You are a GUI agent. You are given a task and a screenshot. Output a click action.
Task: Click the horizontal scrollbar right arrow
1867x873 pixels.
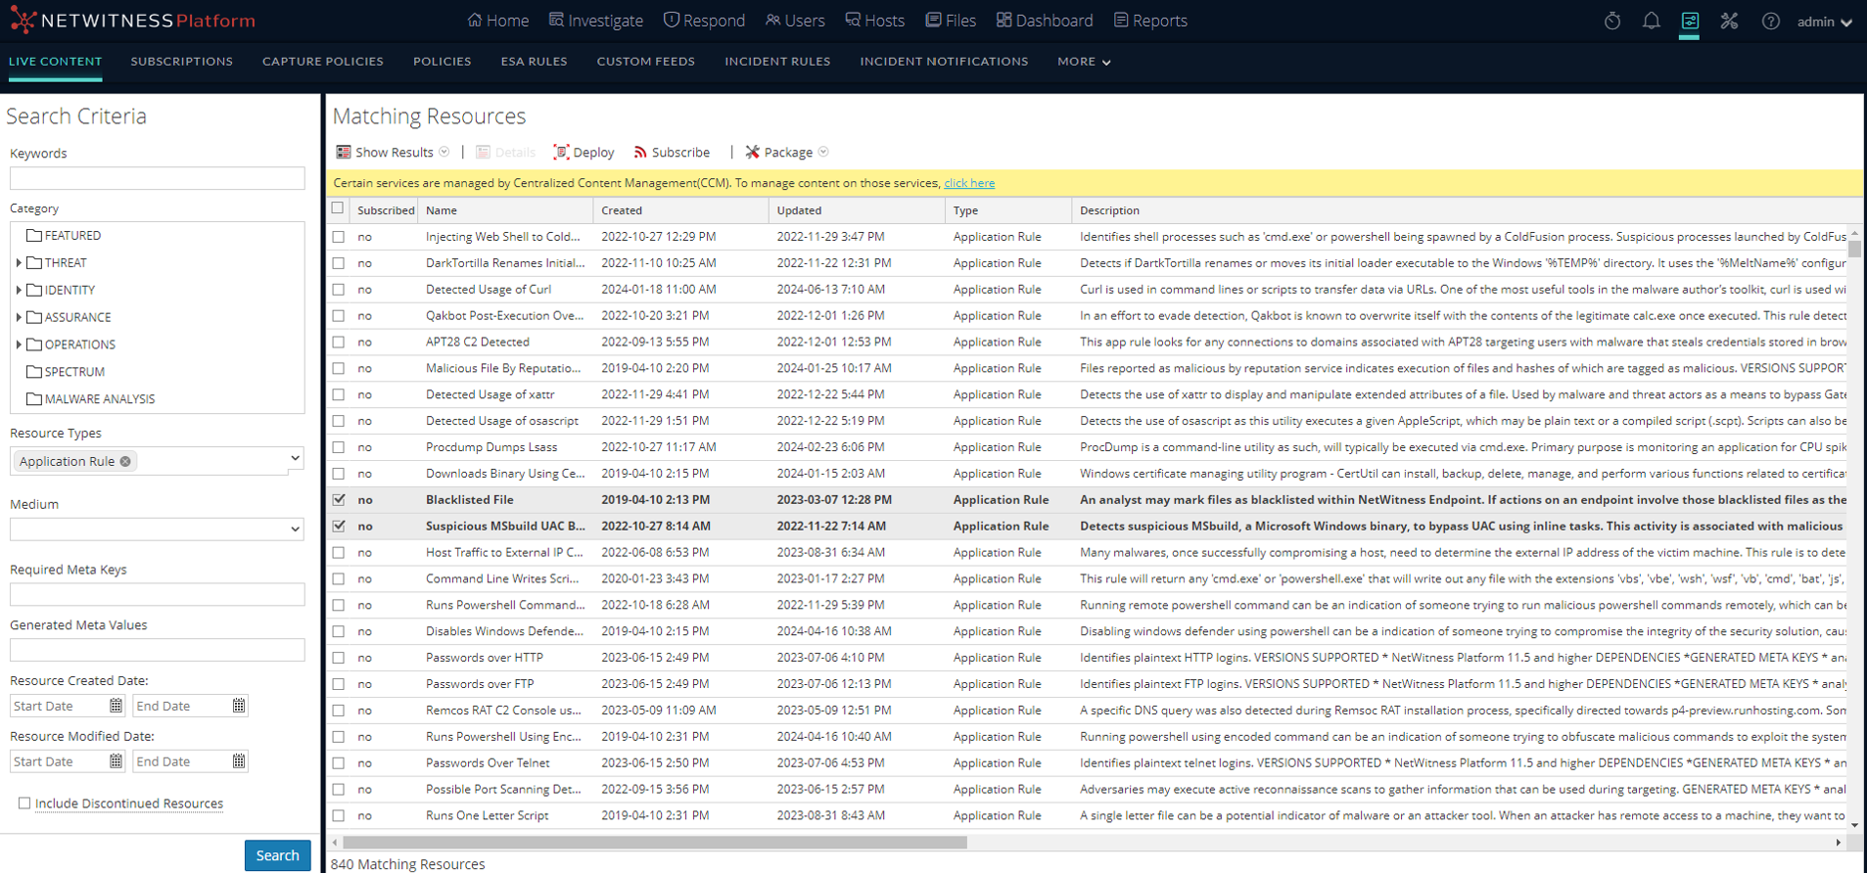click(x=1838, y=843)
